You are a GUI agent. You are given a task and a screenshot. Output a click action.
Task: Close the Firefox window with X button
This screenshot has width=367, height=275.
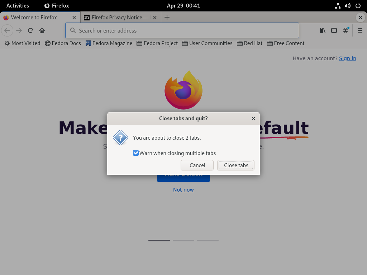pyautogui.click(x=361, y=18)
